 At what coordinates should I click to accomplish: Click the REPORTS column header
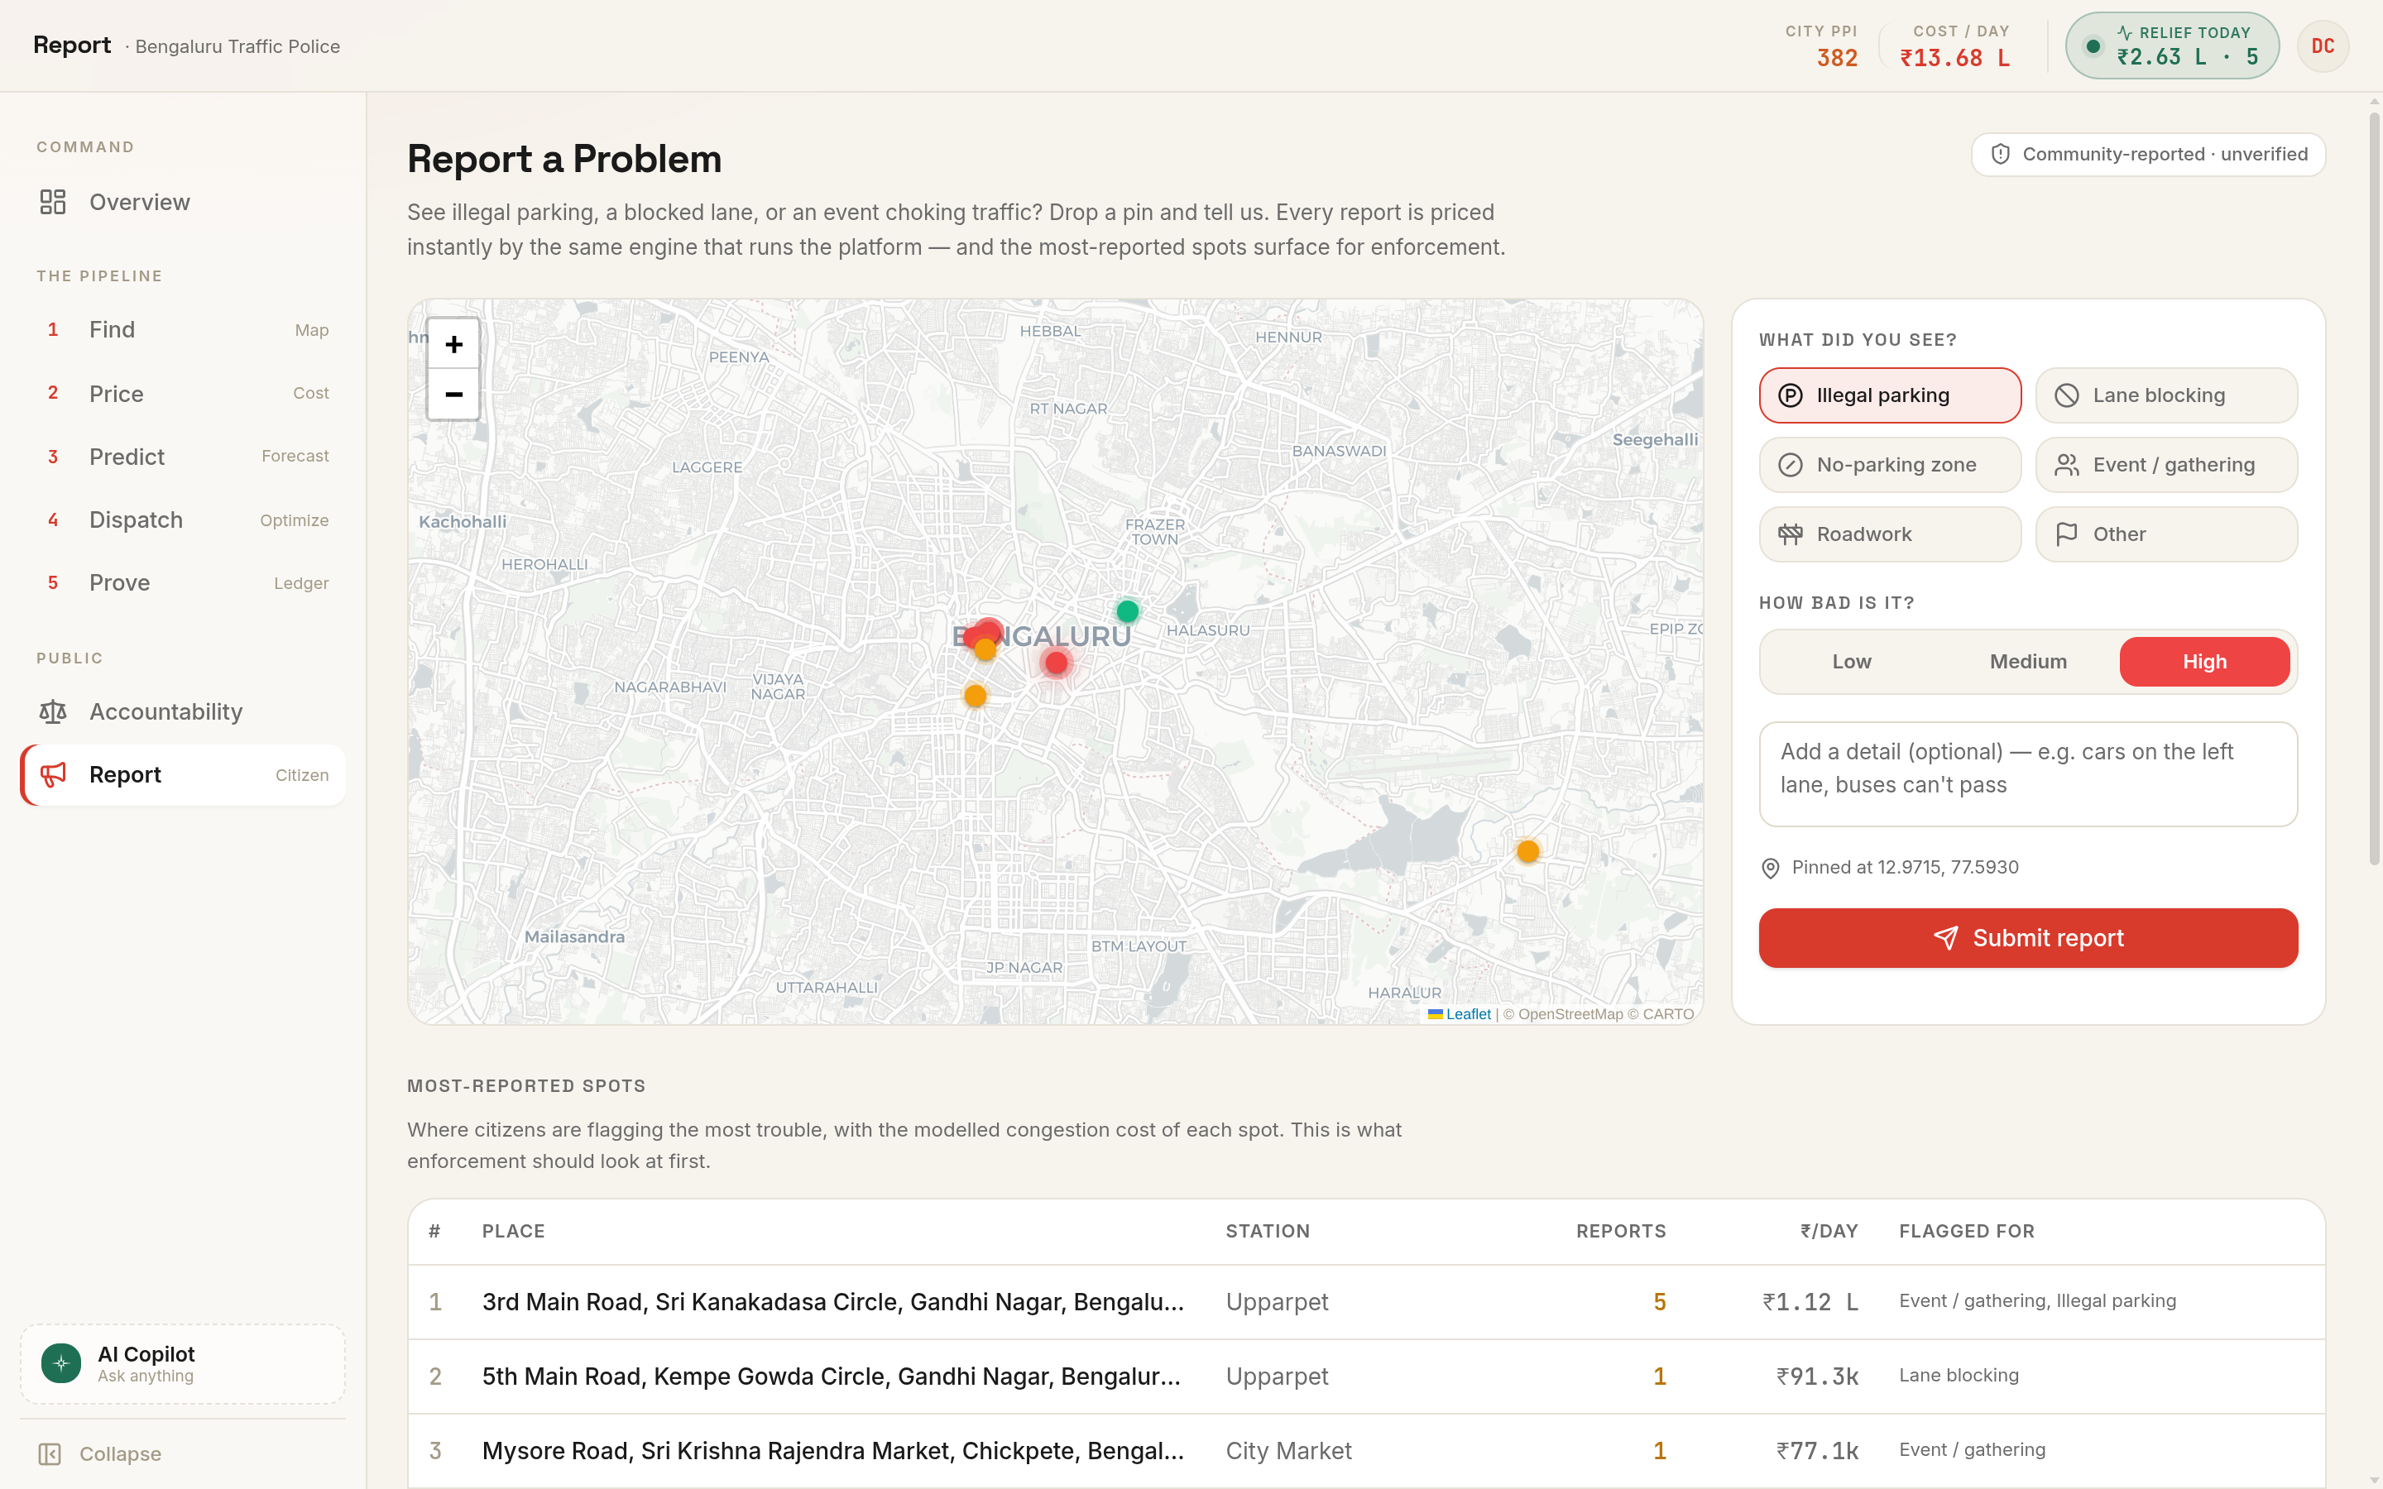click(x=1621, y=1231)
